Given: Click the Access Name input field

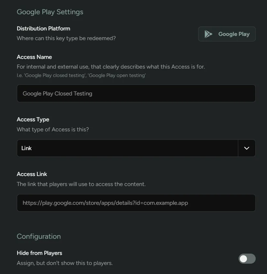Looking at the screenshot, I should click(136, 93).
